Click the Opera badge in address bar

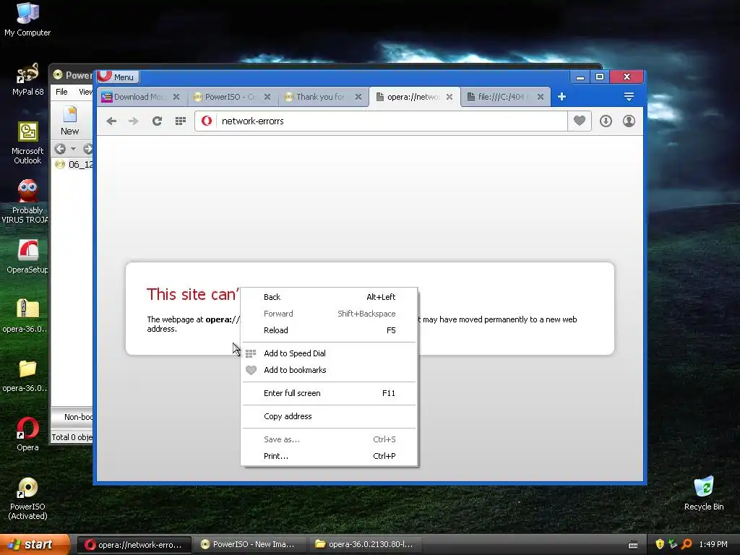click(x=207, y=121)
